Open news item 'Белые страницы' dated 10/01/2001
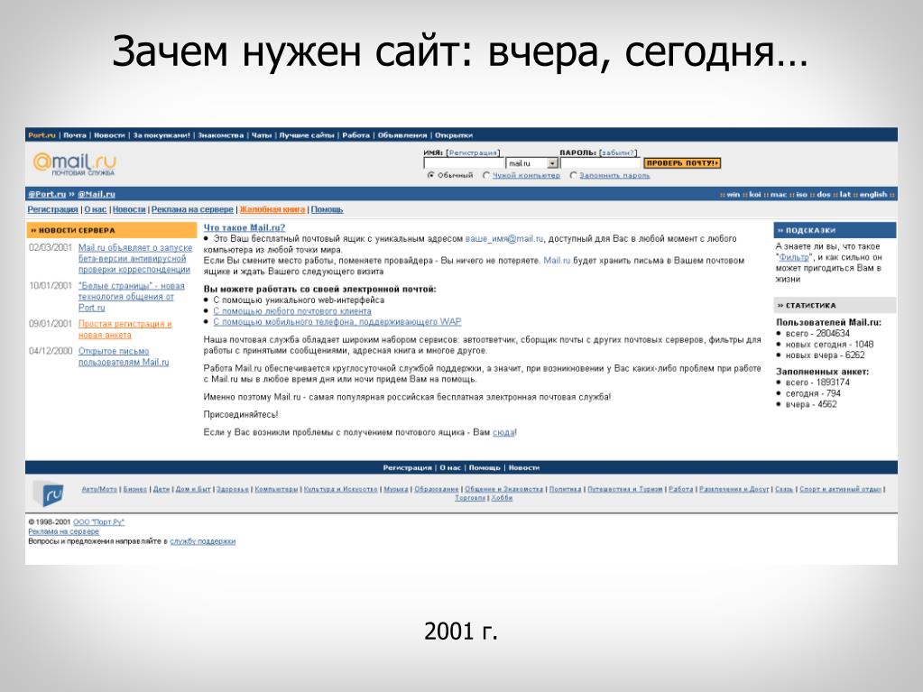 pyautogui.click(x=131, y=297)
